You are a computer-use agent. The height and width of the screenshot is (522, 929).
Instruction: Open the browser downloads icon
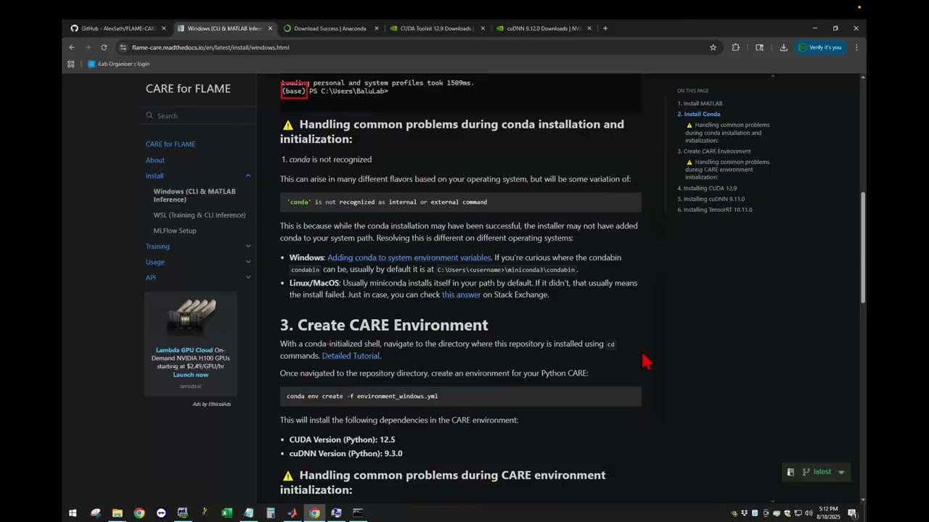(x=783, y=47)
